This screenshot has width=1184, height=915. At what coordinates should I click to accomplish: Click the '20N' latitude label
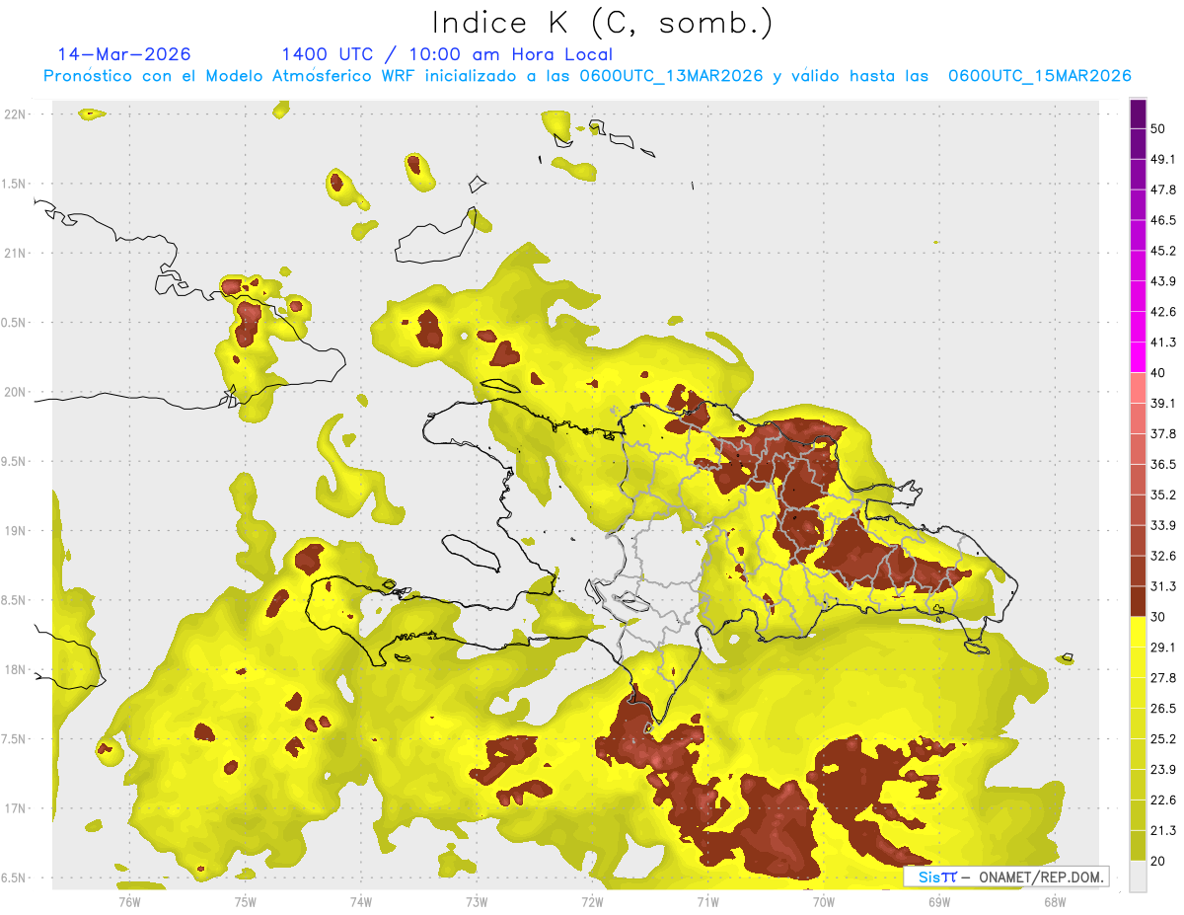(15, 392)
